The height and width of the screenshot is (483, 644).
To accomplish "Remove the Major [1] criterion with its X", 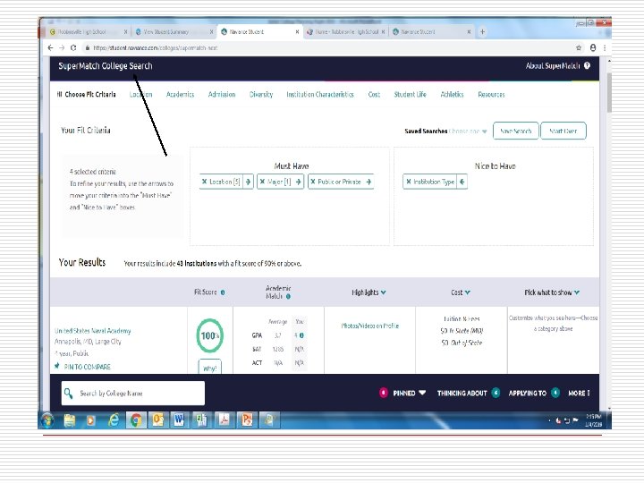I will 262,182.
